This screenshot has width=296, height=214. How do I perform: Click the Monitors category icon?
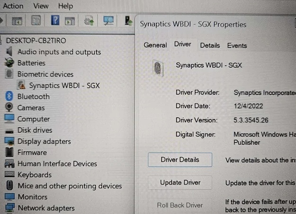tap(9, 197)
